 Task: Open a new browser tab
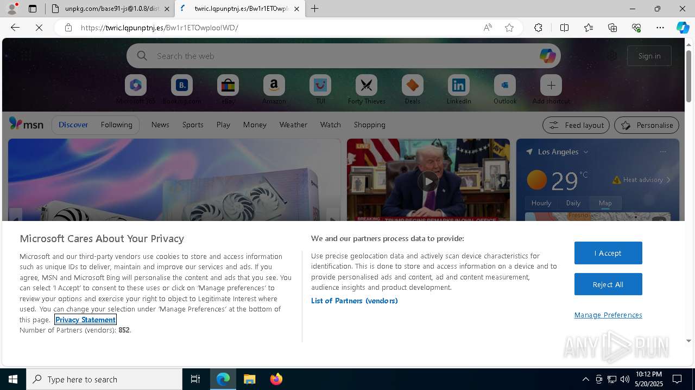[x=315, y=9]
